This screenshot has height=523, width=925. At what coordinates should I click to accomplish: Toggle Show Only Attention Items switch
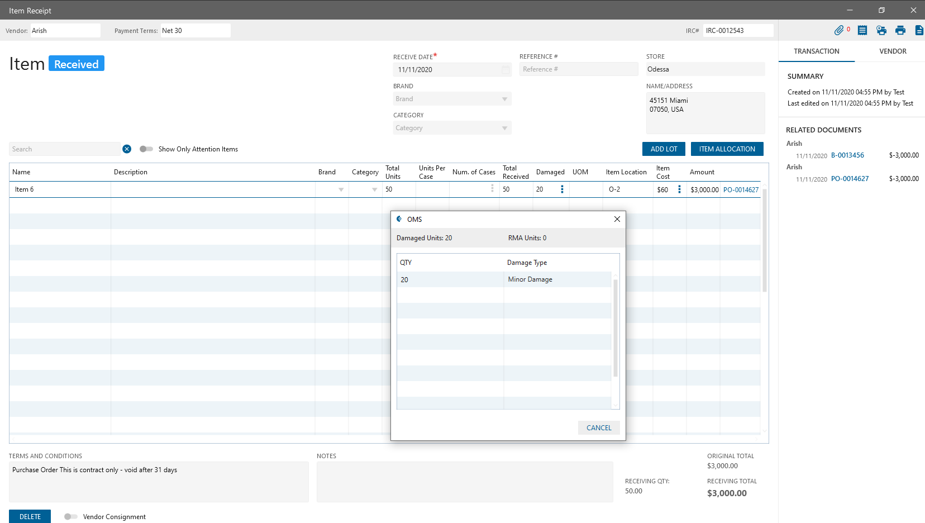point(146,149)
